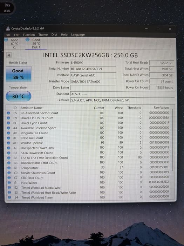Click status icon of Power-On Hours Count row
This screenshot has width=184, height=246.
(x=9, y=118)
